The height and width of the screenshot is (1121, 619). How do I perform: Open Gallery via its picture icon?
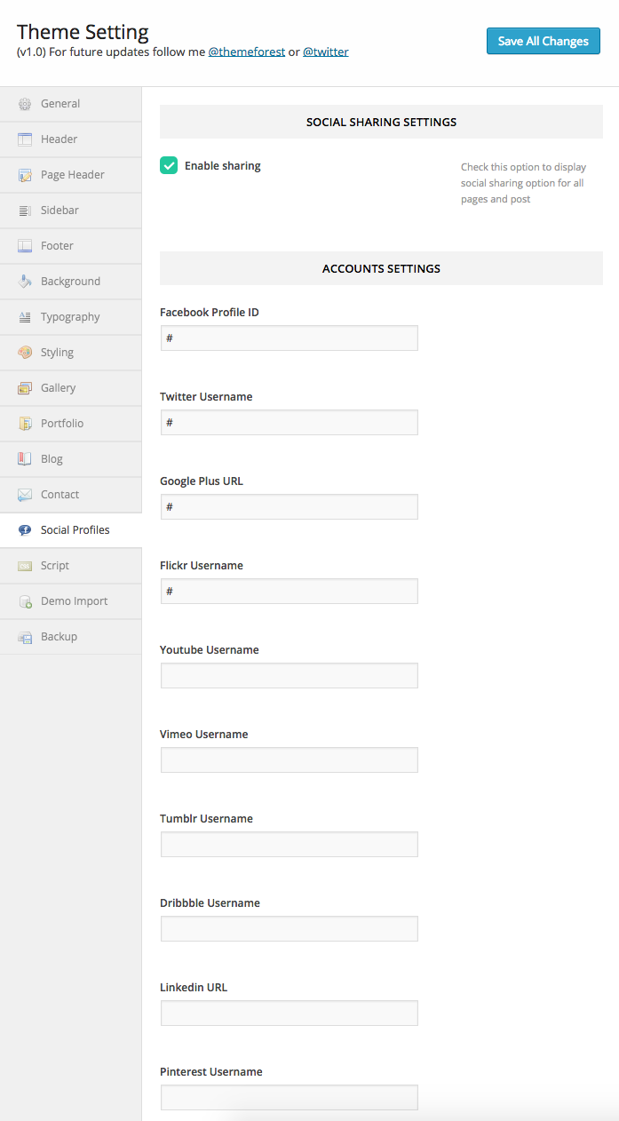(x=25, y=388)
